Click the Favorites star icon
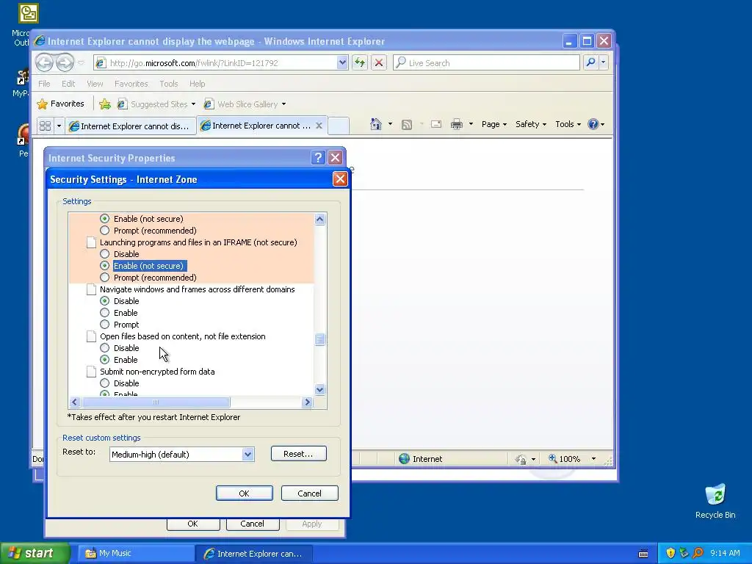Screen dimensions: 752x564 point(43,104)
